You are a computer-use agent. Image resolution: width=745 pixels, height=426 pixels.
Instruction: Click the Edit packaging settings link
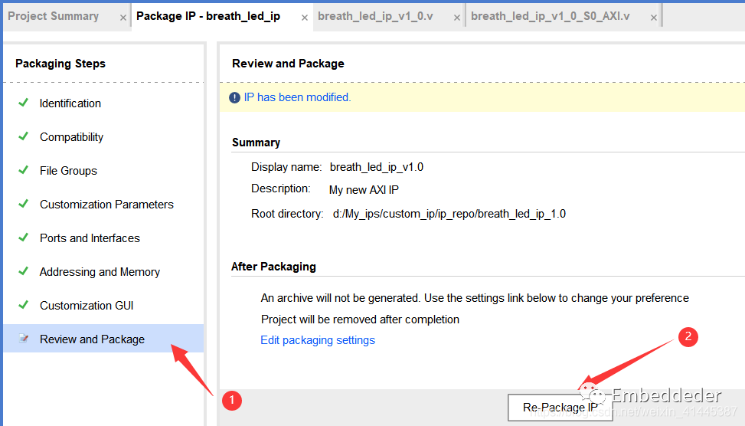click(x=318, y=340)
